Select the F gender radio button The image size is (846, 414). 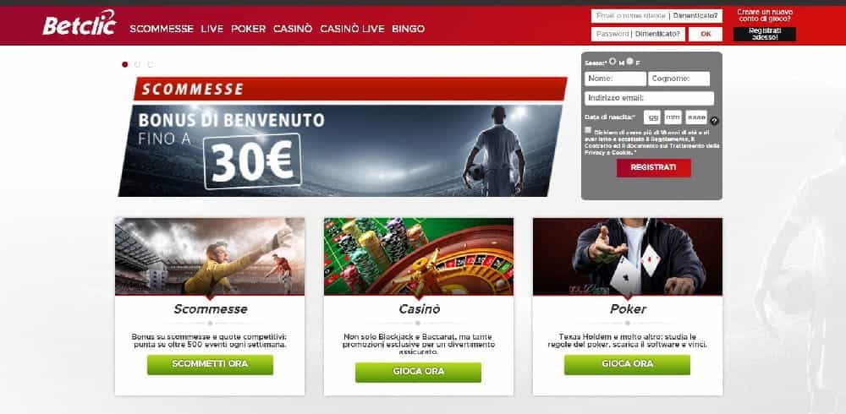[x=630, y=62]
